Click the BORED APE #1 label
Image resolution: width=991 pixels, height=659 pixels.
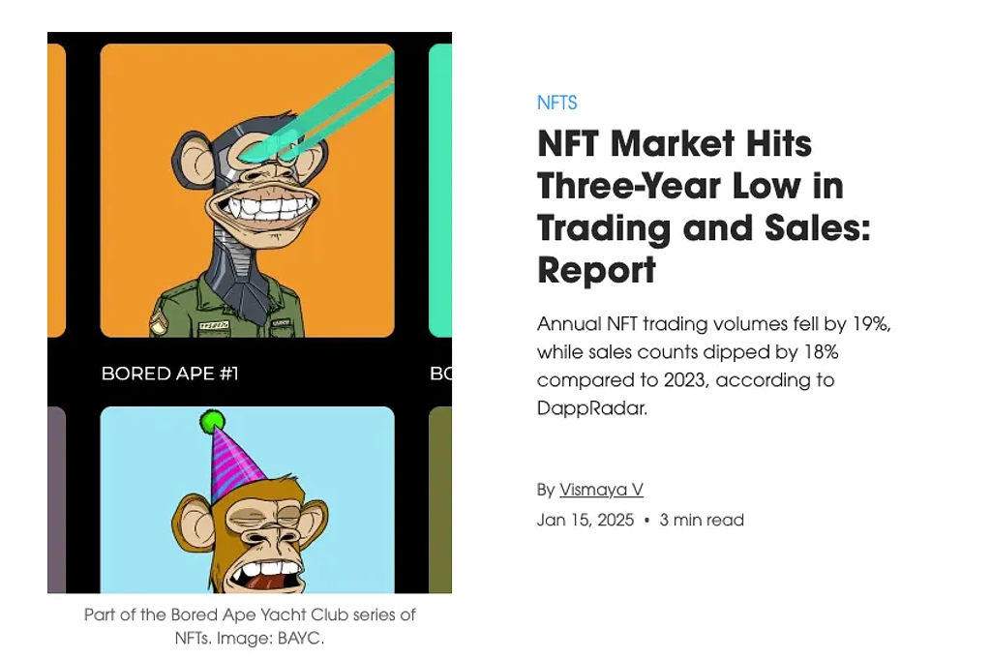169,373
